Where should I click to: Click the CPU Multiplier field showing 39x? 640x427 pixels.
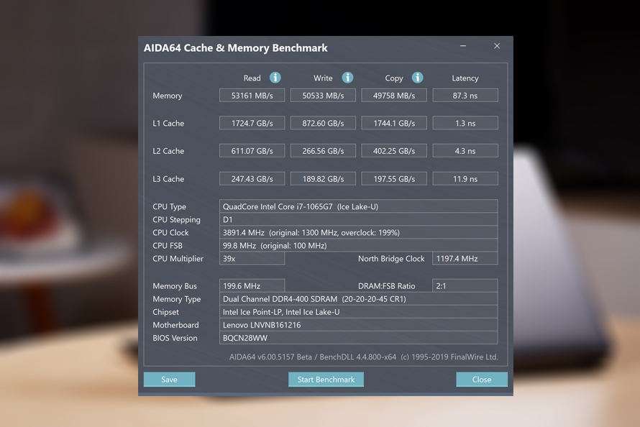252,259
